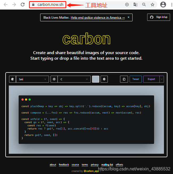Visit the @carbon_app creator link
This screenshot has width=173, height=174.
(91, 171)
